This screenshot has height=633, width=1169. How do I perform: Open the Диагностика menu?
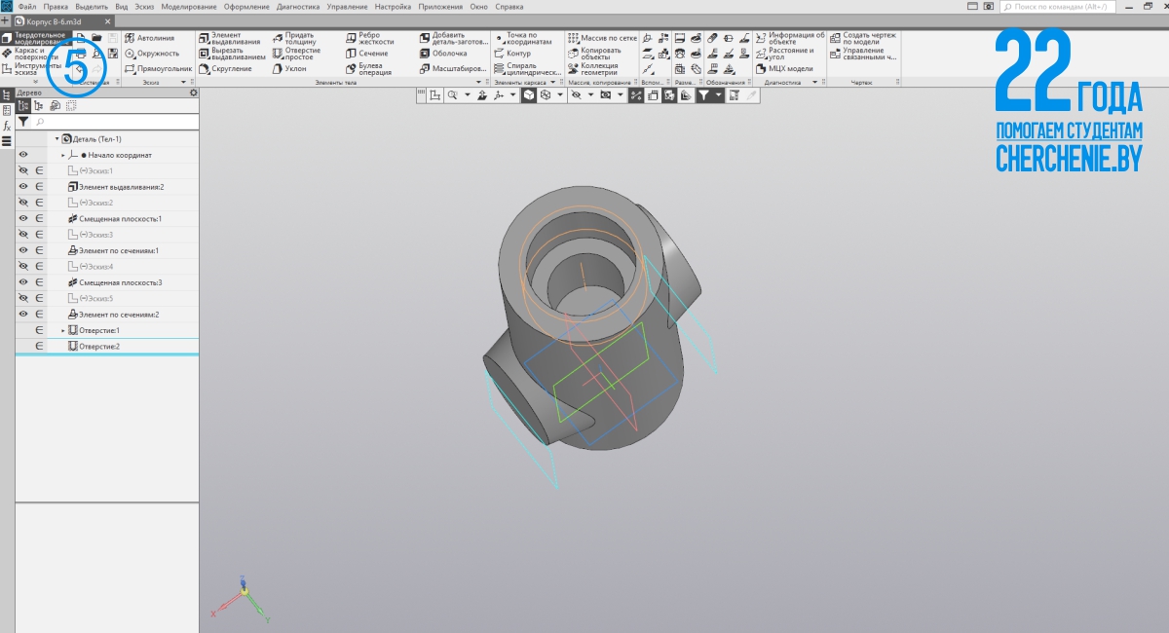[x=297, y=6]
